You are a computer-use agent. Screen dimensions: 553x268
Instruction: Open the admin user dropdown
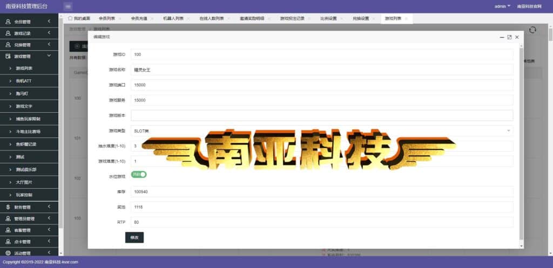click(x=502, y=6)
